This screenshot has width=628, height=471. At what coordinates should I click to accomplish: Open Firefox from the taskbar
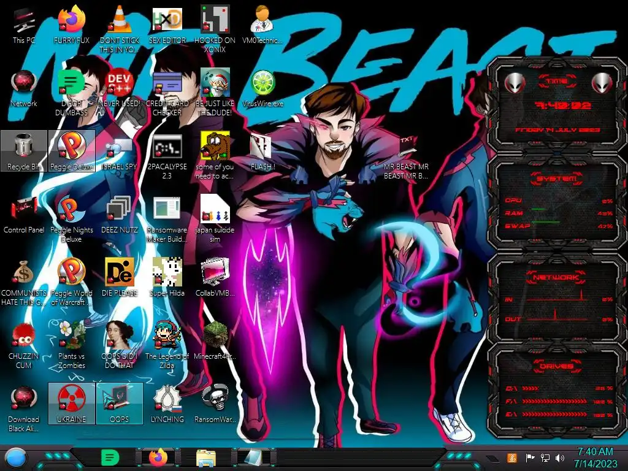point(158,458)
